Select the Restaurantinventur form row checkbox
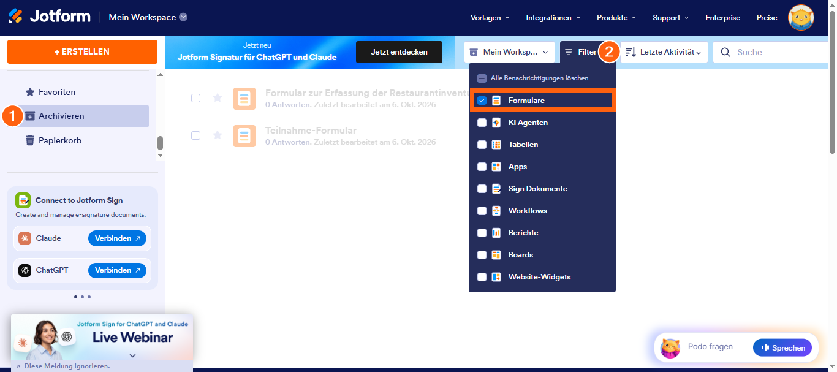837x372 pixels. point(195,98)
